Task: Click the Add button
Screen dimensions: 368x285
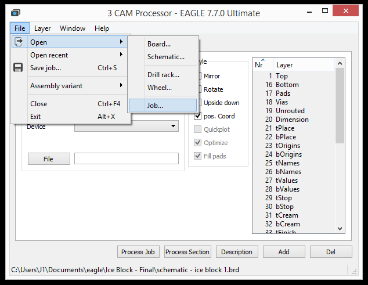Action: pyautogui.click(x=284, y=252)
